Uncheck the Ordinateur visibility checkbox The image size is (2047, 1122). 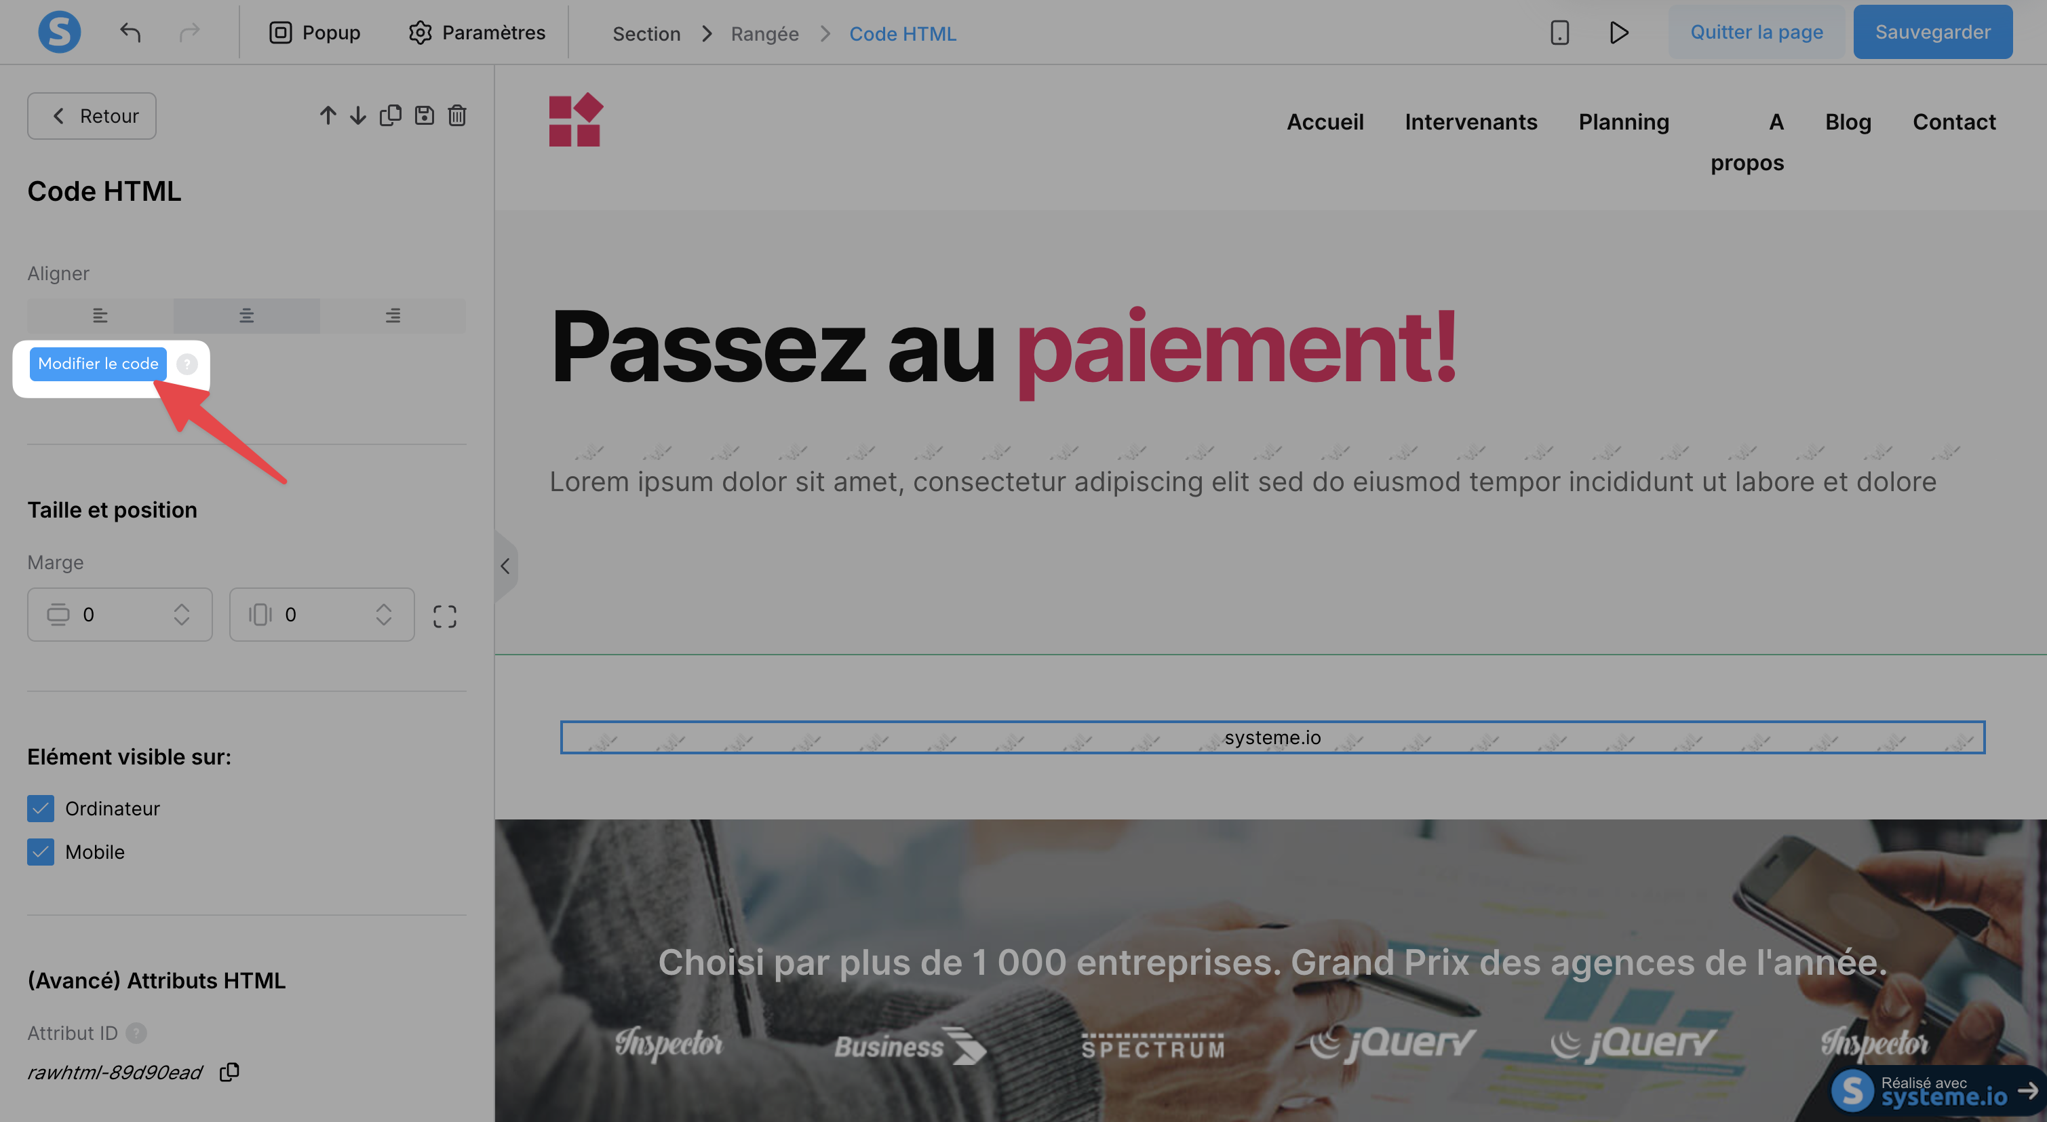pos(41,808)
